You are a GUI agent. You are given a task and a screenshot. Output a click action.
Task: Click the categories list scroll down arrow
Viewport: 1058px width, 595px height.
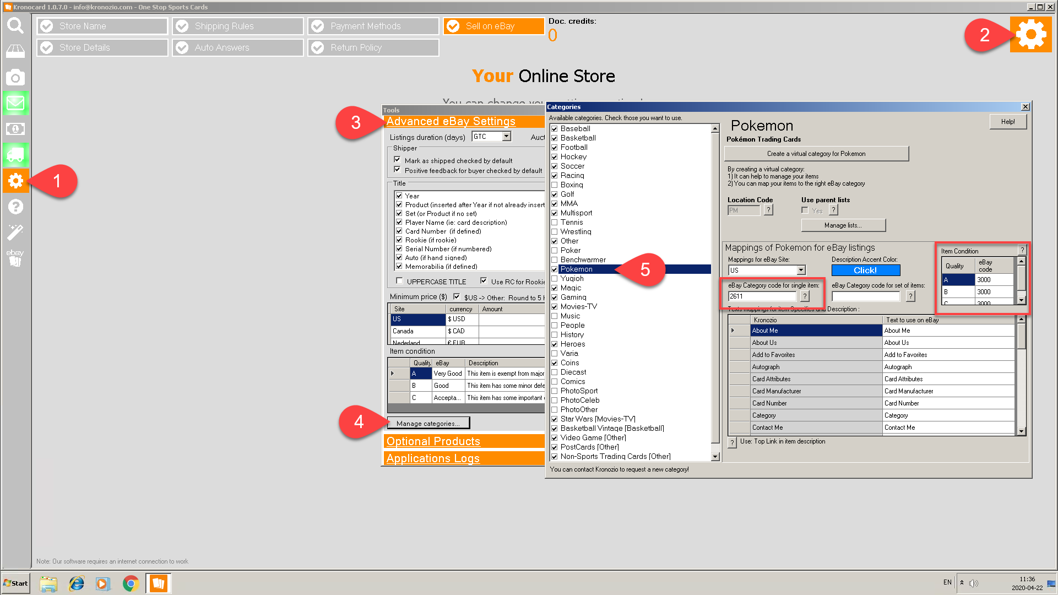(715, 457)
